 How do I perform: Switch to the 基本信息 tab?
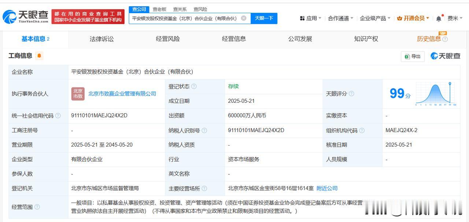35,39
